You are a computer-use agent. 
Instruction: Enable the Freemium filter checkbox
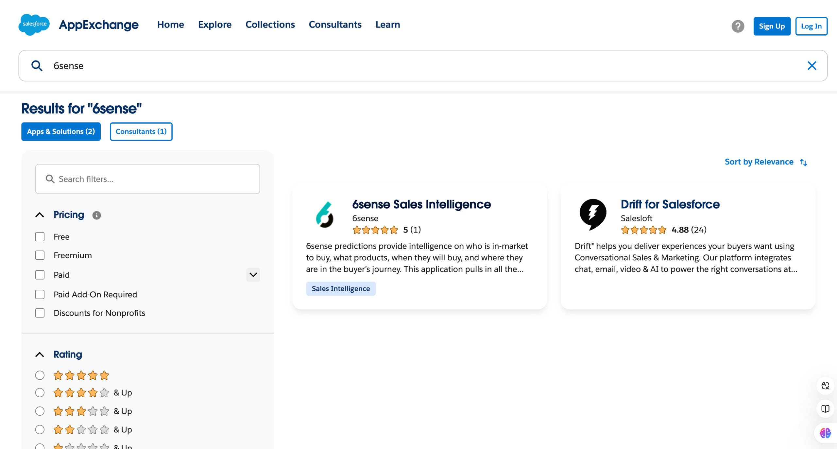click(x=40, y=255)
